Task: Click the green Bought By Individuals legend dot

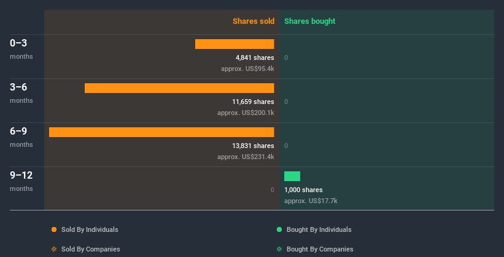Action: pyautogui.click(x=279, y=229)
